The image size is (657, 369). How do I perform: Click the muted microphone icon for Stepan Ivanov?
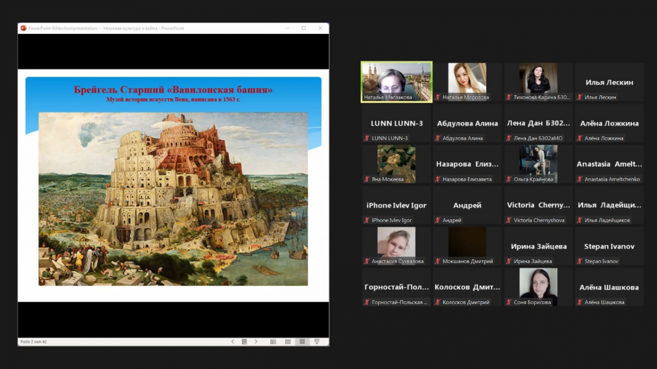tap(580, 261)
